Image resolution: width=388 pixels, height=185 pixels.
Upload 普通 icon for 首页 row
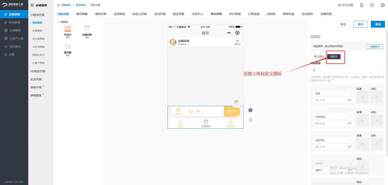coord(363,97)
